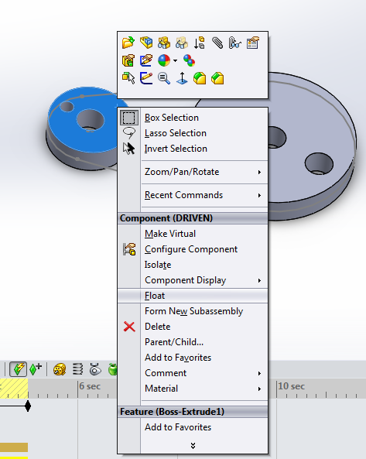366x459 pixels.
Task: Click the Edit Part icon
Action: pyautogui.click(x=146, y=43)
